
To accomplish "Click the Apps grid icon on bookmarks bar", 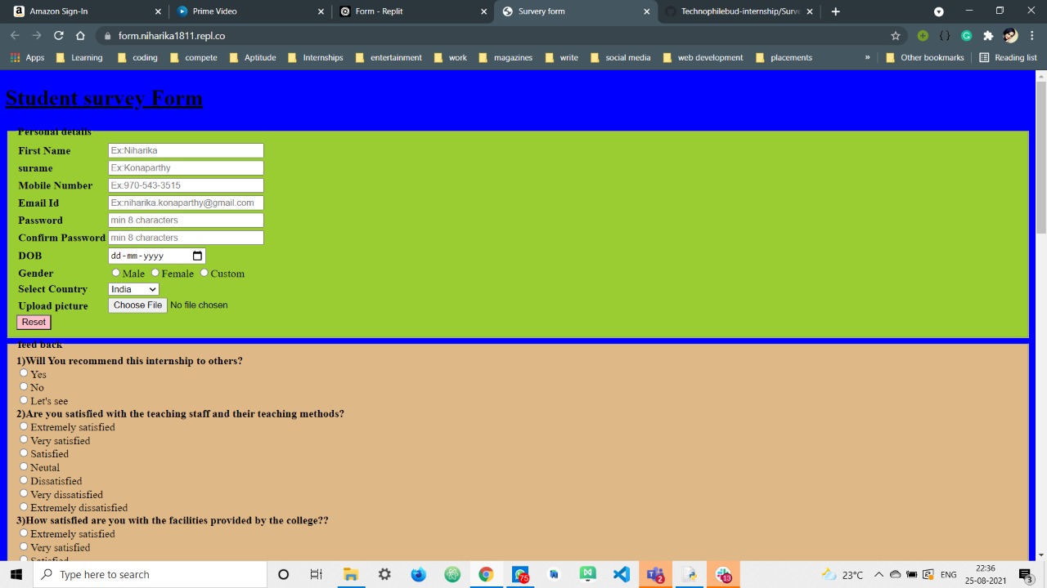I will [15, 57].
